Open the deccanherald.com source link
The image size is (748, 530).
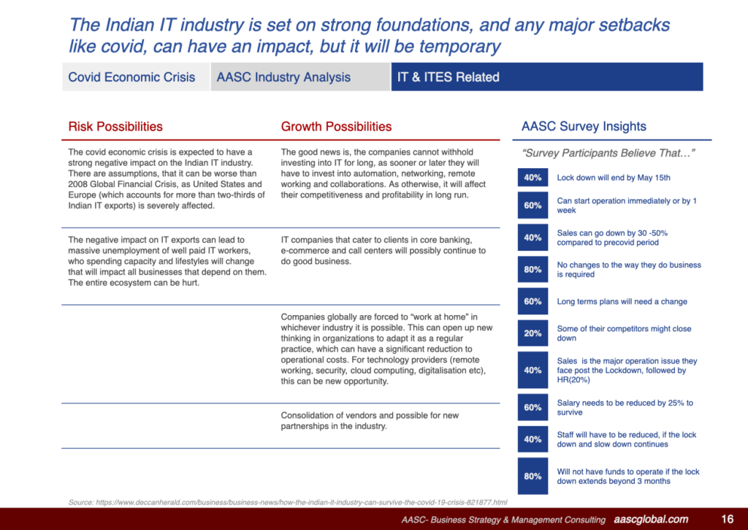288,502
